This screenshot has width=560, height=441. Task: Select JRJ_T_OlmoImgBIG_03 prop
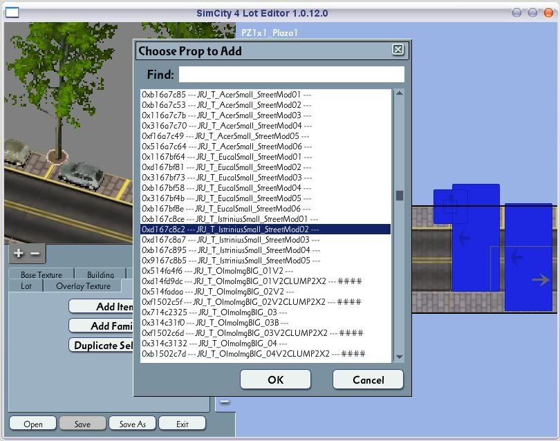click(x=265, y=312)
